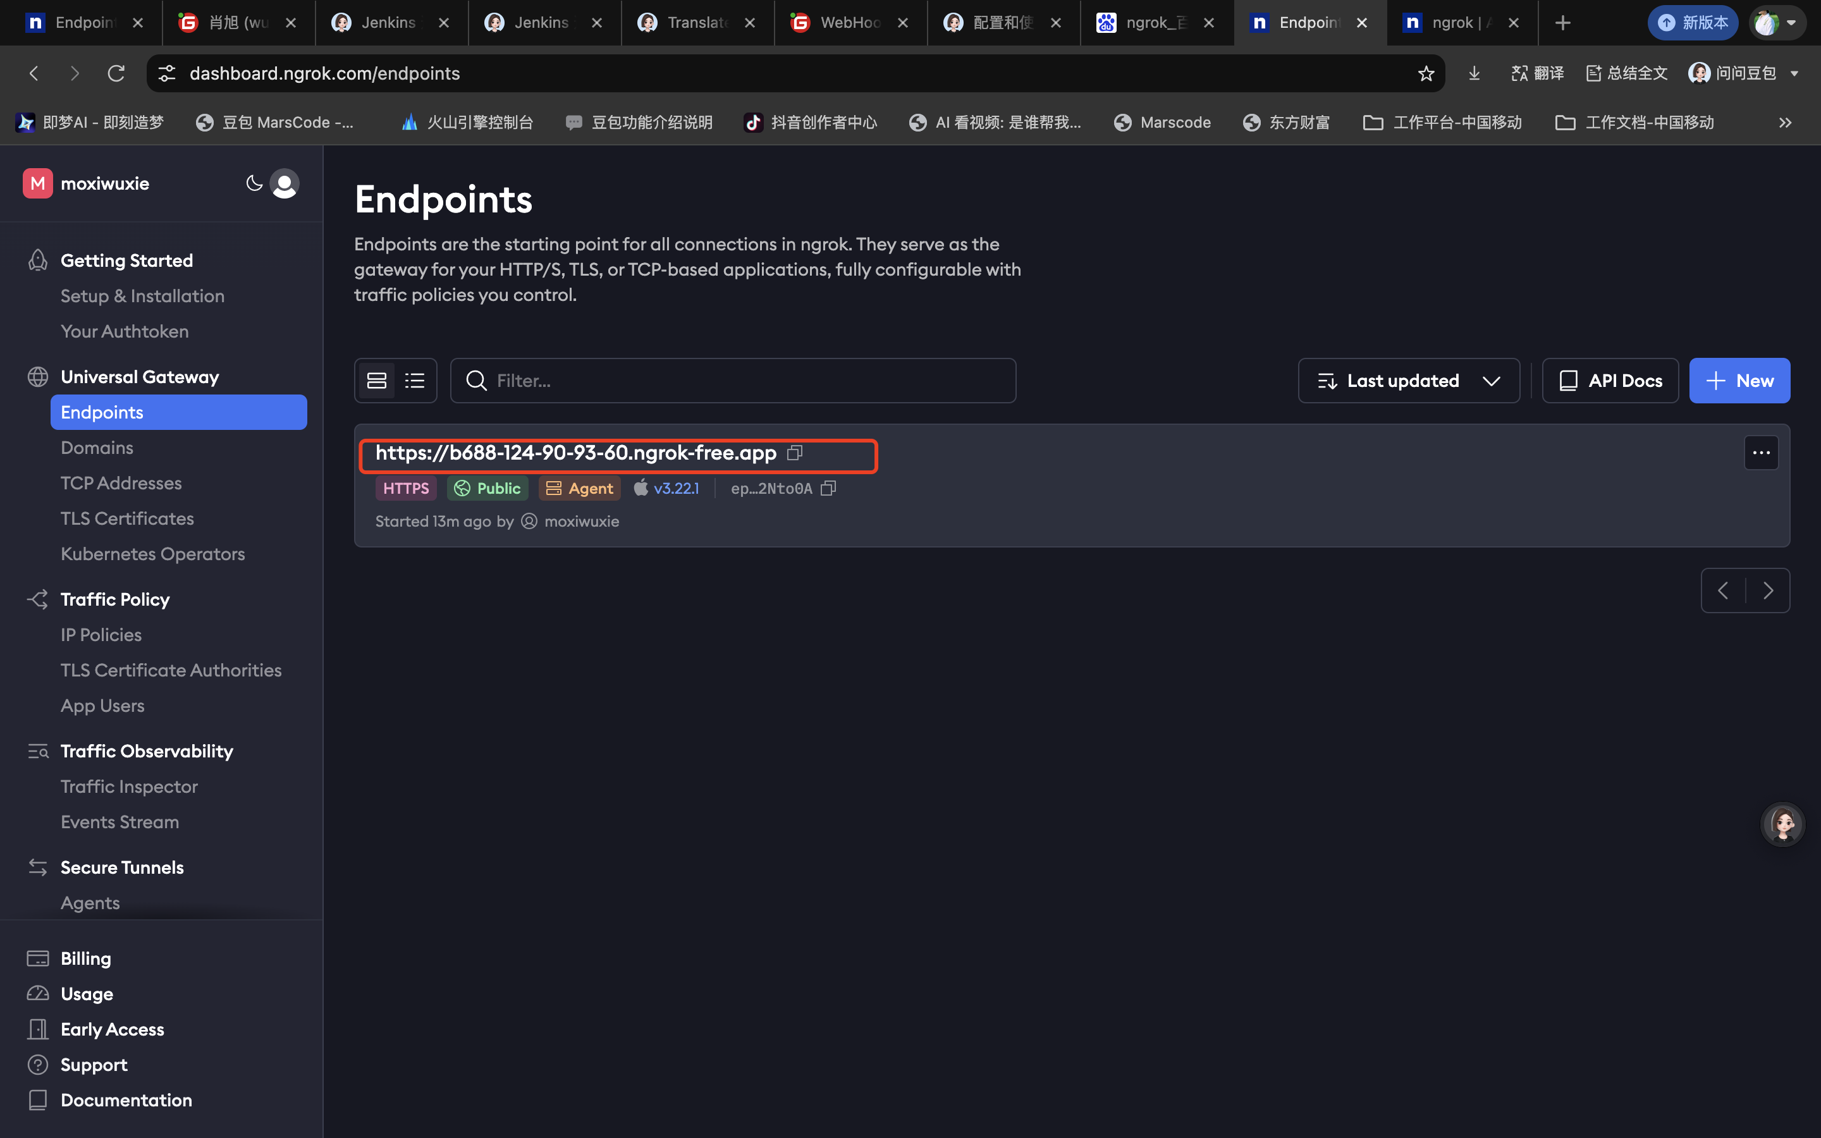Click the user account avatar icon in sidebar

(285, 183)
